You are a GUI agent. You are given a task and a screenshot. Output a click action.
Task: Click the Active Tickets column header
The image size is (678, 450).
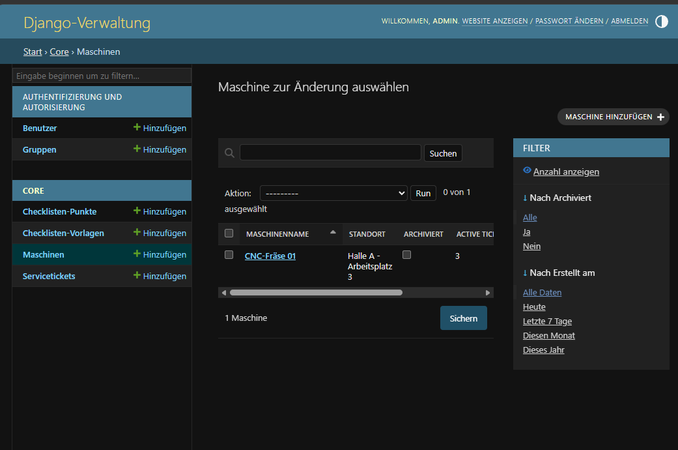click(475, 234)
